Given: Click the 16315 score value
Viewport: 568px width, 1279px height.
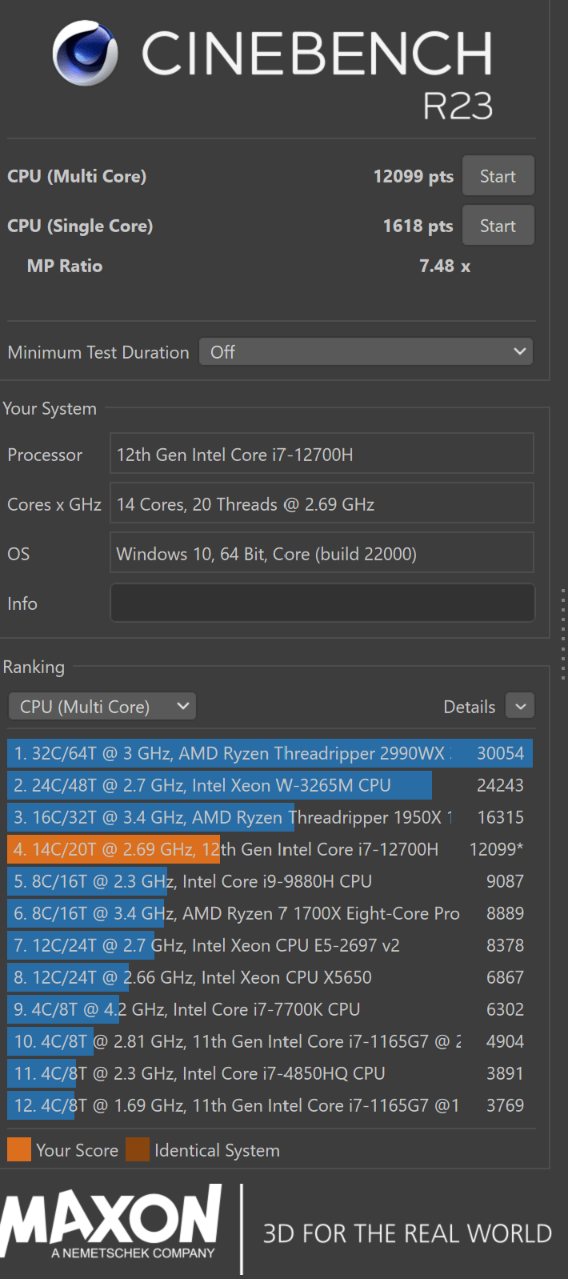Looking at the screenshot, I should pyautogui.click(x=501, y=817).
